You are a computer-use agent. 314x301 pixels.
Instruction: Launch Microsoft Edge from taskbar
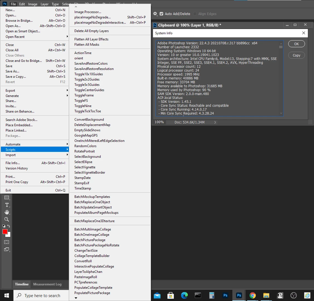[x=184, y=295]
